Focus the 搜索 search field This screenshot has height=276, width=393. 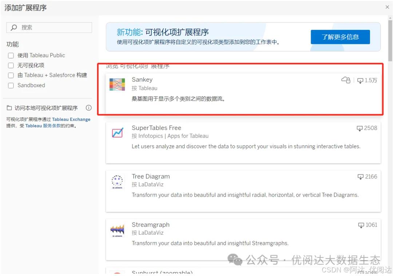tap(49, 28)
